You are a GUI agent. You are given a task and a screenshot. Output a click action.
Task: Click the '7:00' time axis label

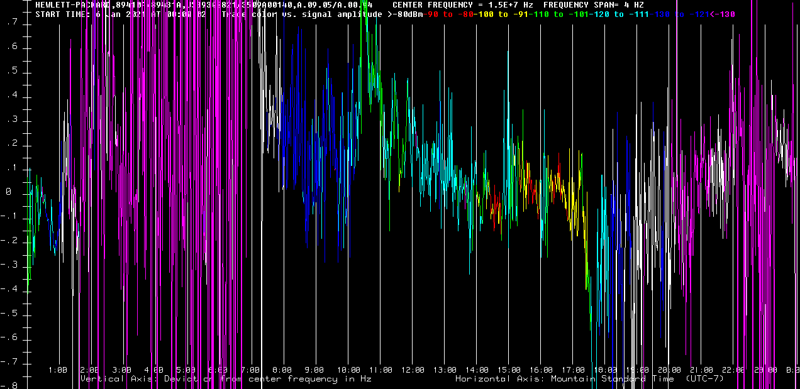(x=250, y=370)
